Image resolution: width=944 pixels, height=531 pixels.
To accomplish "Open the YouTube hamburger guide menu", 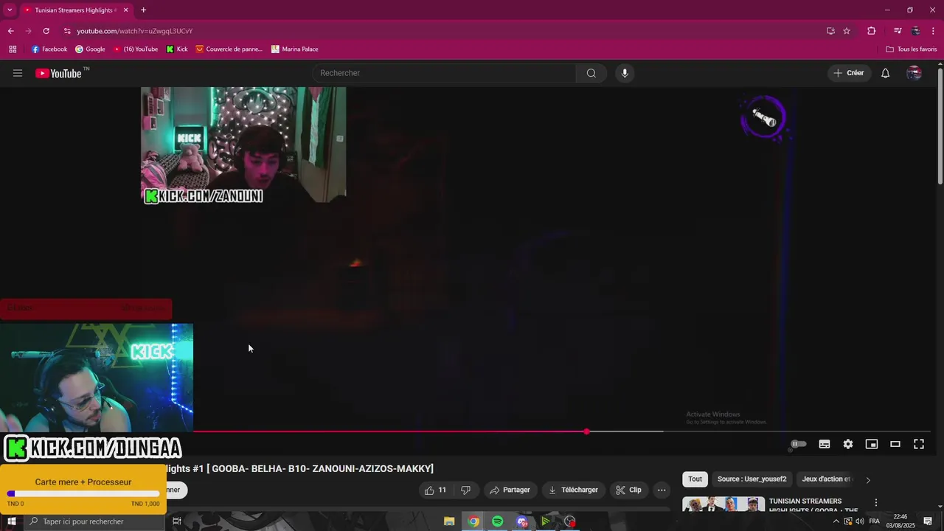I will [x=18, y=73].
